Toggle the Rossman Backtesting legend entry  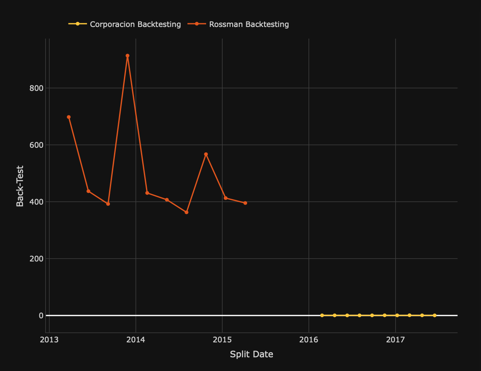pyautogui.click(x=249, y=24)
